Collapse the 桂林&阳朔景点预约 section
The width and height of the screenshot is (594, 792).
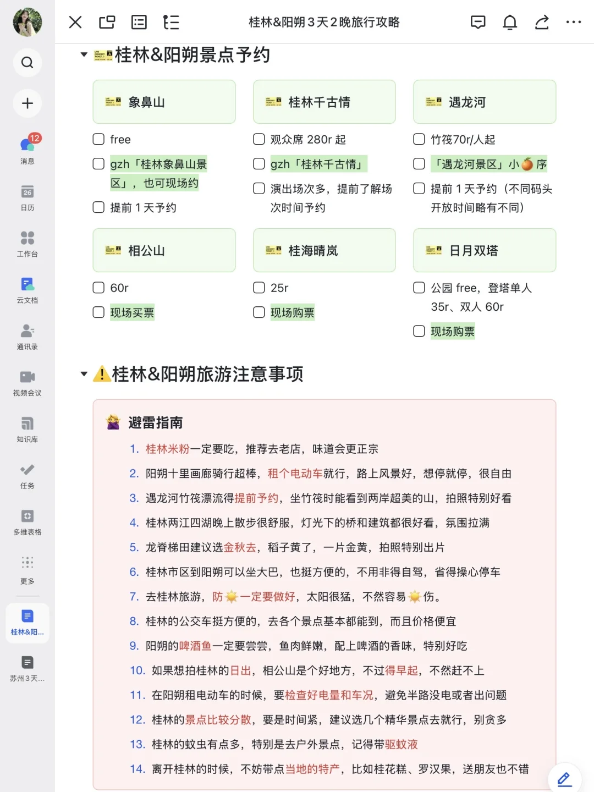84,54
